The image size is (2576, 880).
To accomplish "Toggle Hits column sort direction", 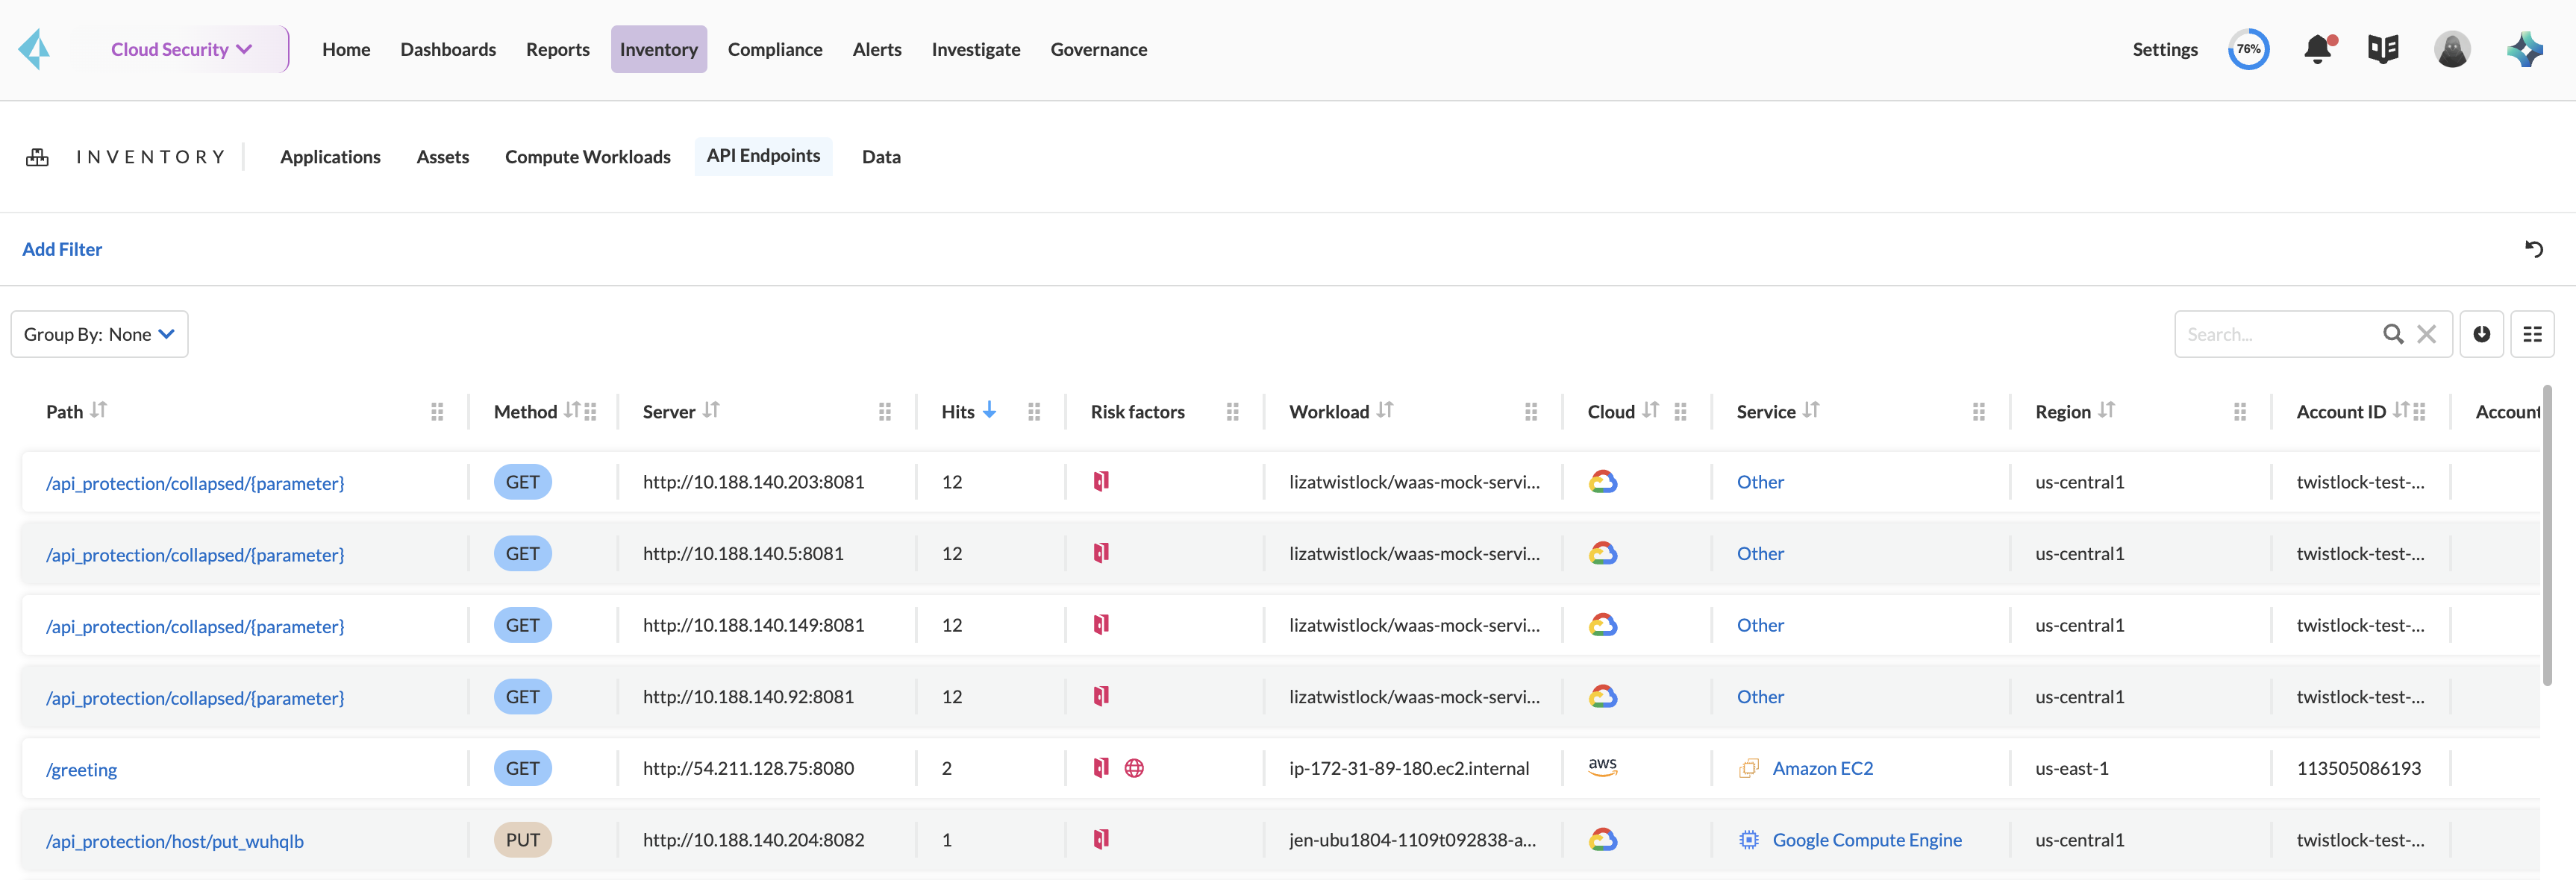I will tap(989, 409).
